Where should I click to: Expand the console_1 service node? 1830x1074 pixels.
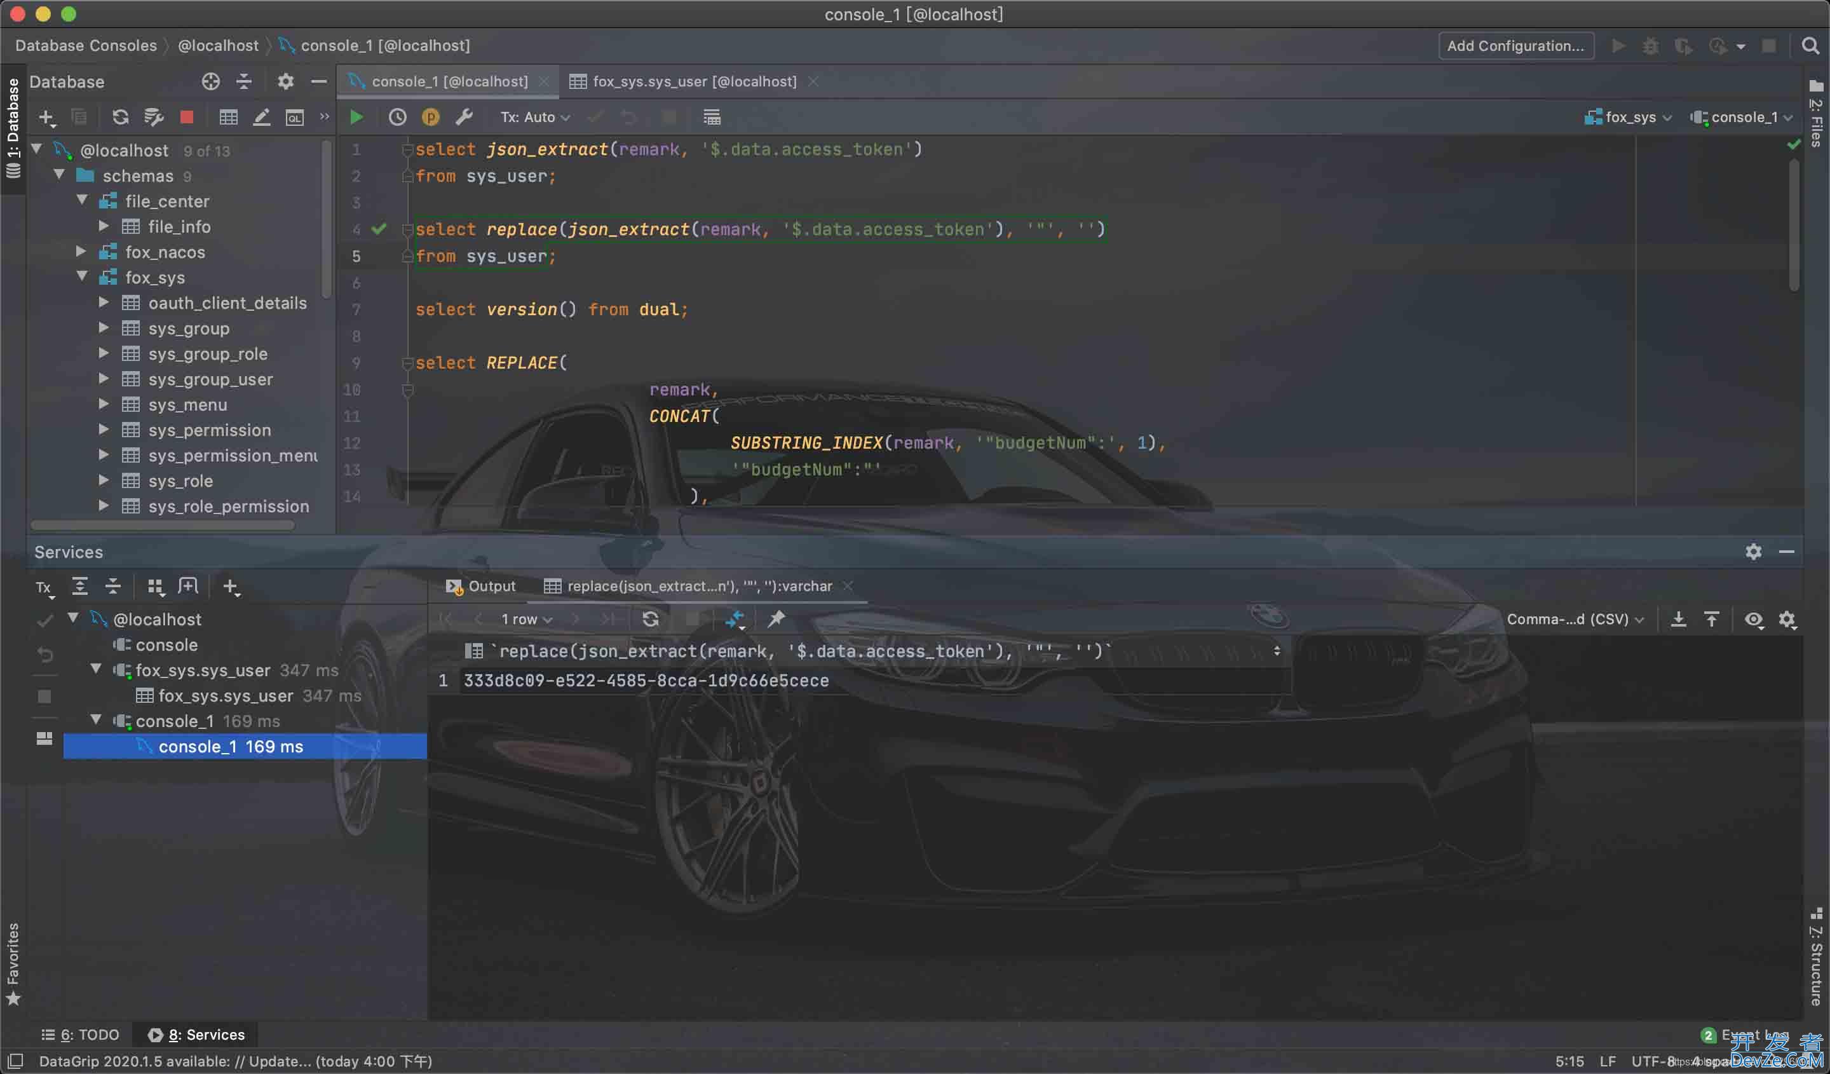tap(97, 720)
